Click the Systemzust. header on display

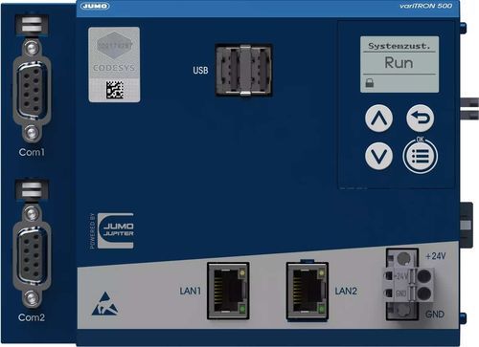(x=399, y=46)
